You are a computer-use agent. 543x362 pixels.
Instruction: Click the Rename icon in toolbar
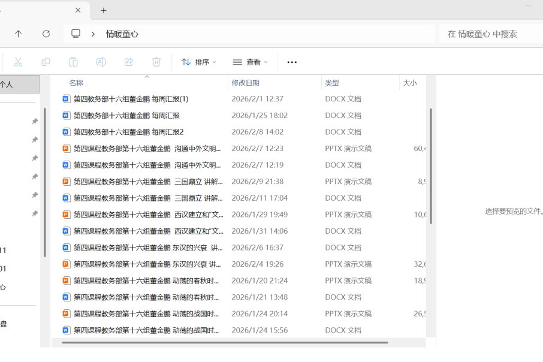pyautogui.click(x=101, y=62)
